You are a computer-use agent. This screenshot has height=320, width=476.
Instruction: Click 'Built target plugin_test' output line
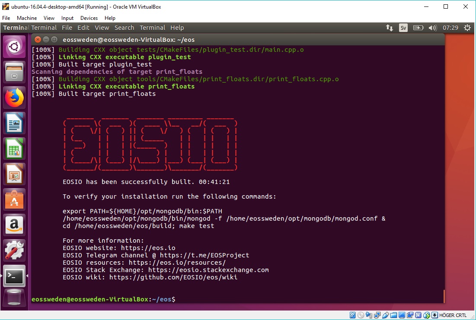[x=92, y=64]
